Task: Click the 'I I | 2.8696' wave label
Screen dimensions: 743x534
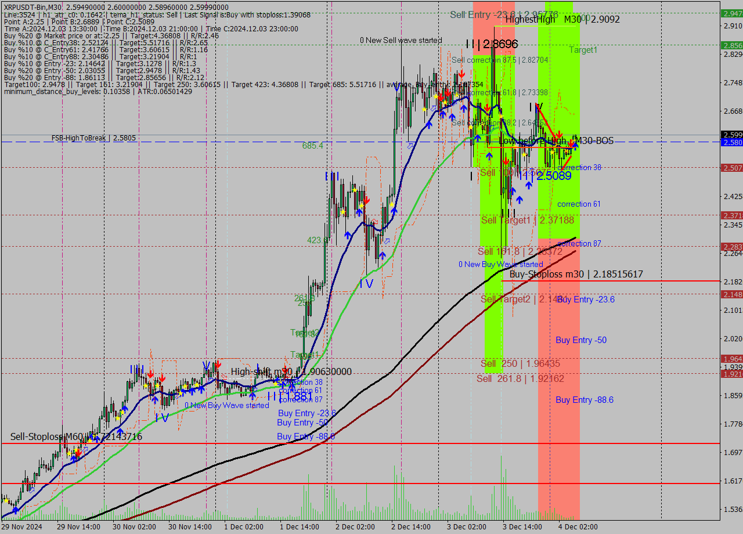Action: (x=492, y=44)
